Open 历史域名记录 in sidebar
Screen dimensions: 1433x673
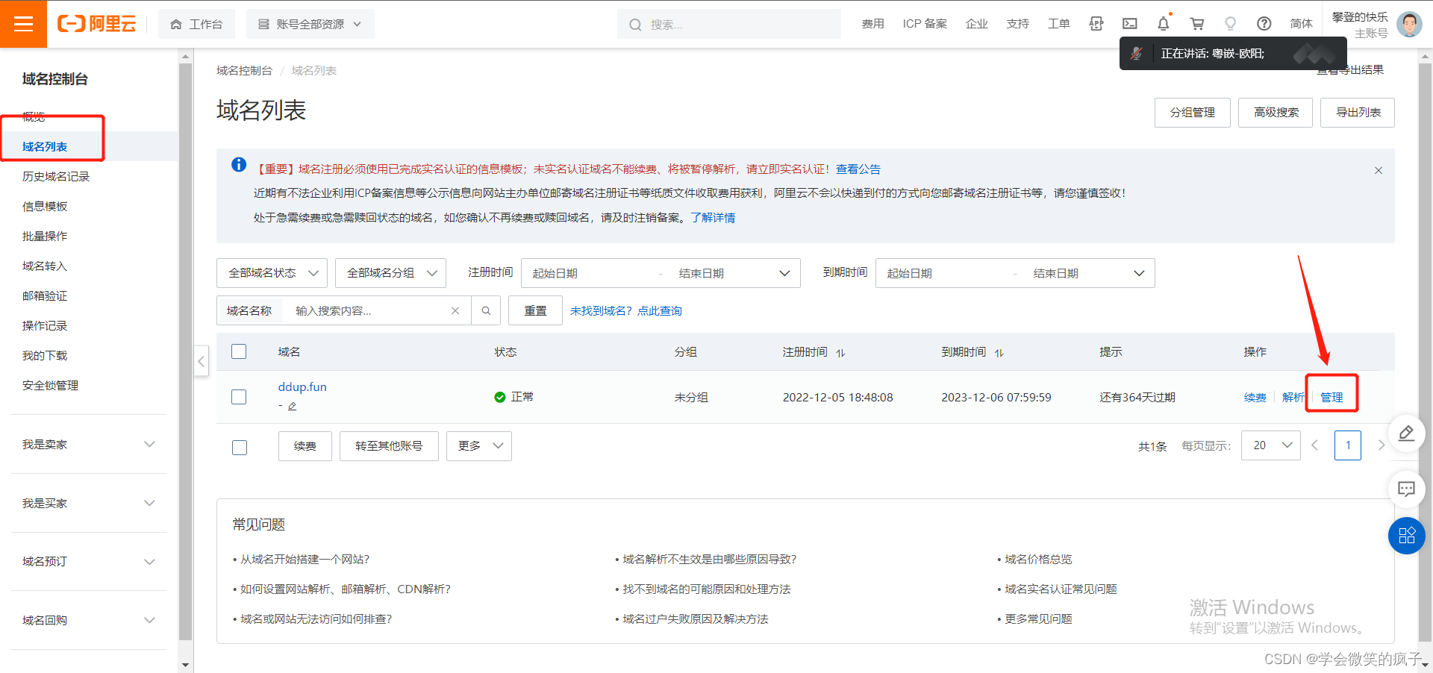[x=56, y=176]
